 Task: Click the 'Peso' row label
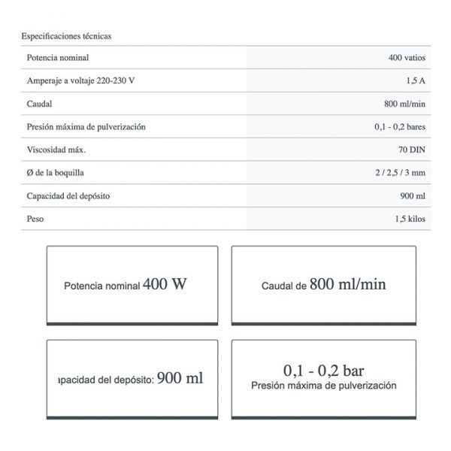(x=35, y=219)
